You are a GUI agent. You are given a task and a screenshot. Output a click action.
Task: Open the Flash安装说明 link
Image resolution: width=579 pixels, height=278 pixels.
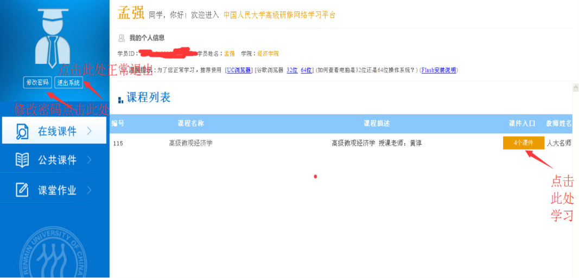(x=438, y=70)
